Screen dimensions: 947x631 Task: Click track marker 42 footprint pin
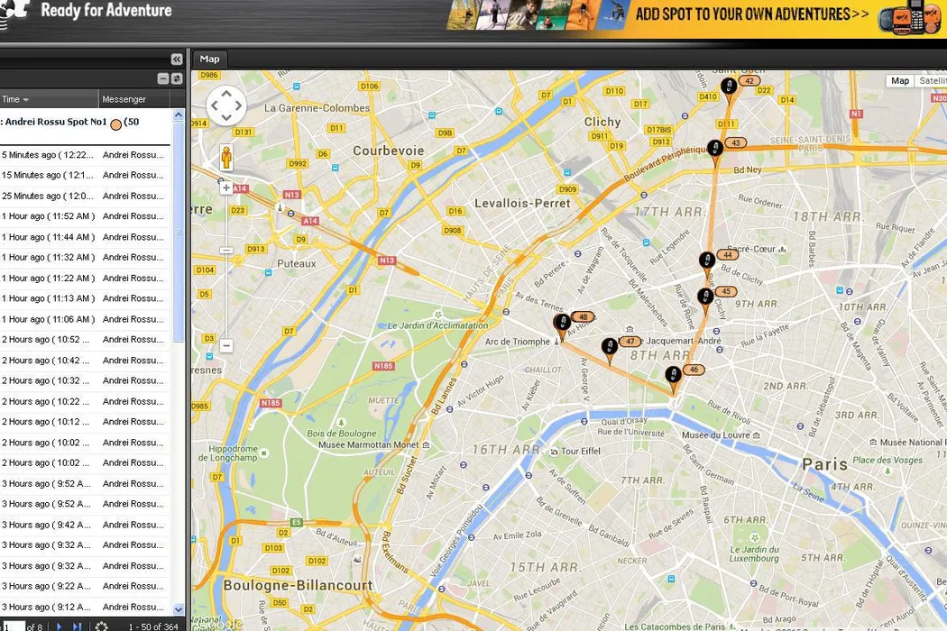(728, 87)
